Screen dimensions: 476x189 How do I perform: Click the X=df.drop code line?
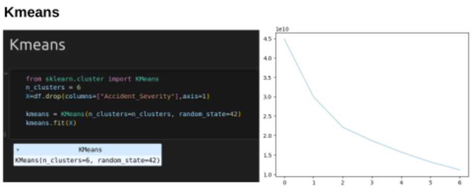[x=118, y=97]
